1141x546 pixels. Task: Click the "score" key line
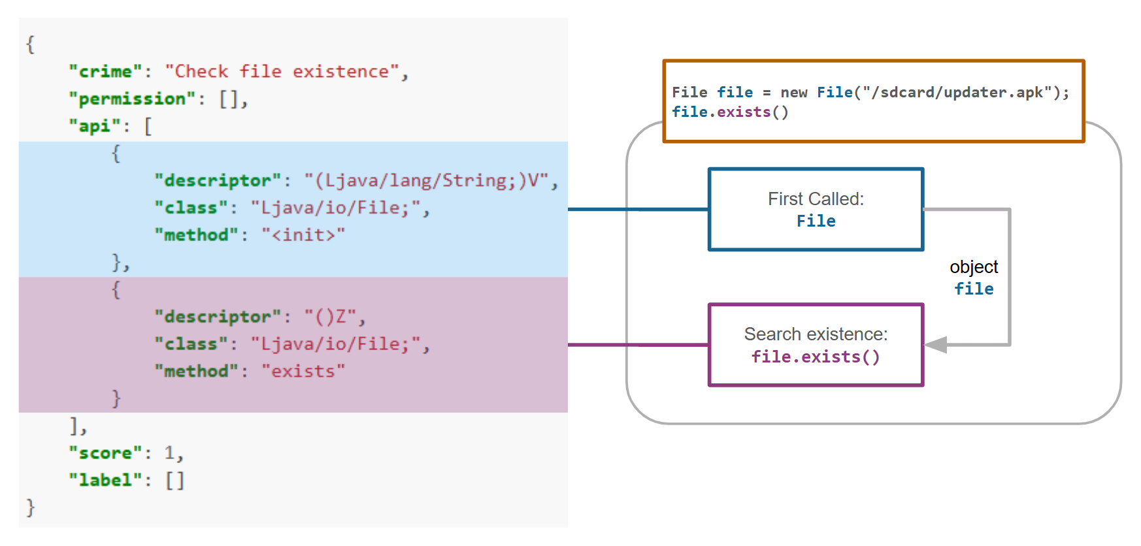click(x=126, y=453)
